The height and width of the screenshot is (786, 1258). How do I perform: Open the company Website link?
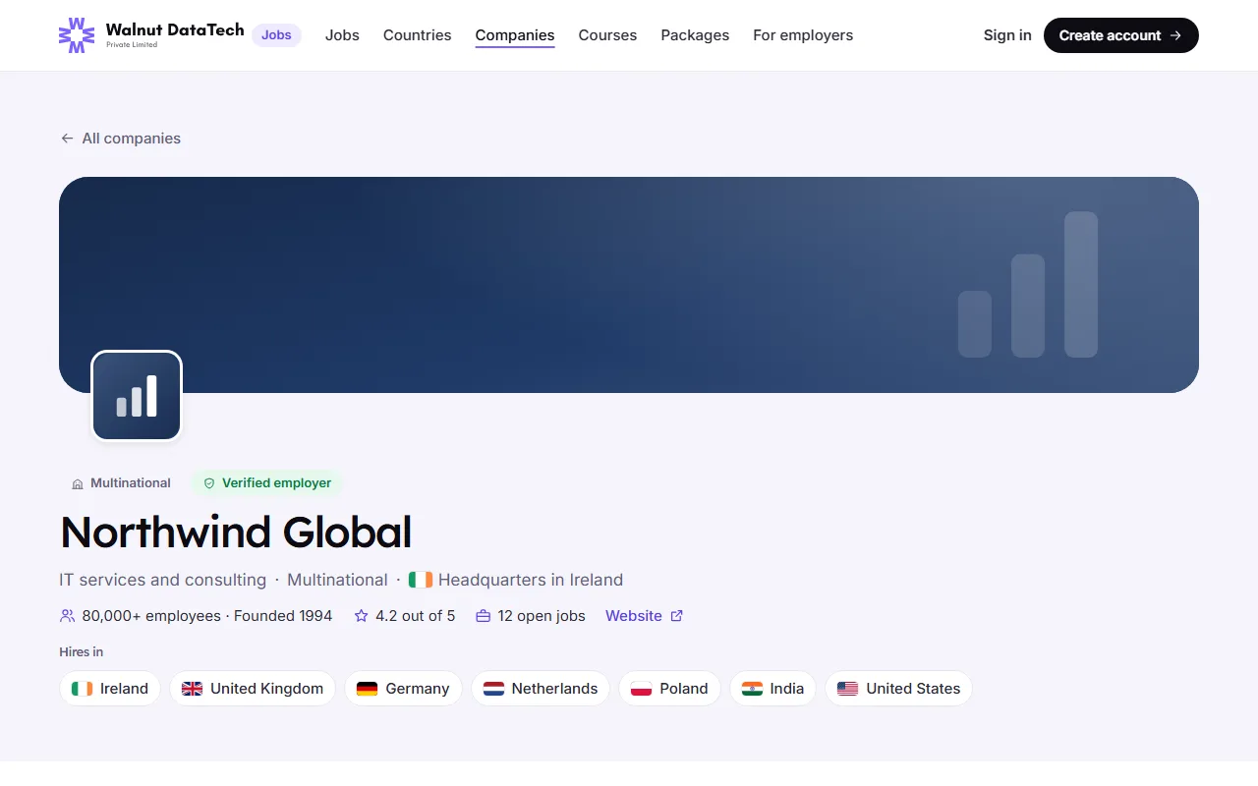[644, 616]
